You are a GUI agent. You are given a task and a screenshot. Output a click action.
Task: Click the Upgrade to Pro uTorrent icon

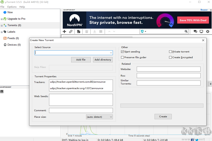pos(5,19)
